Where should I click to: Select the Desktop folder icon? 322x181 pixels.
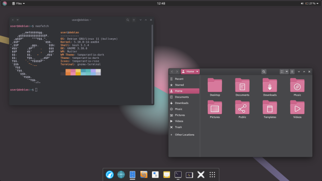point(215,85)
